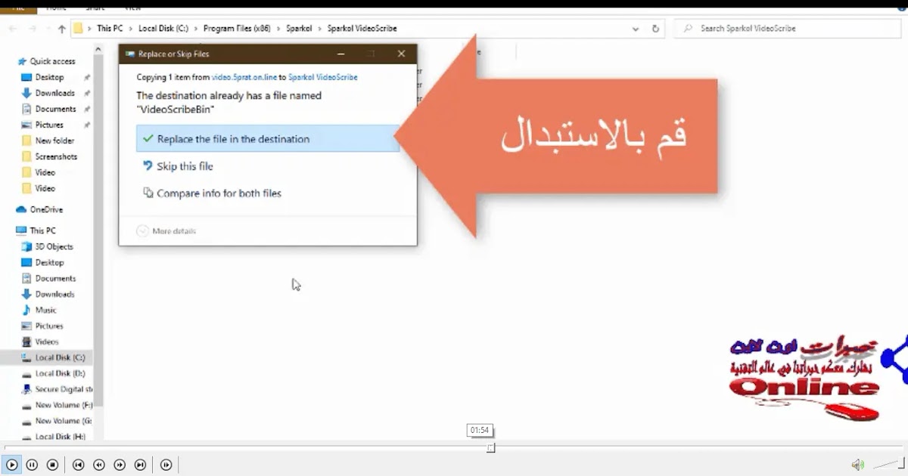
Task: Select the Sparkol breadcrumb segment
Action: click(299, 29)
